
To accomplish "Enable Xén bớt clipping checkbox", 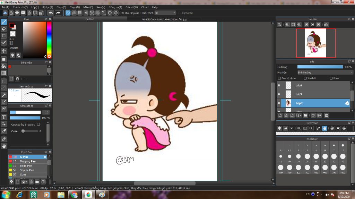I will (305, 78).
